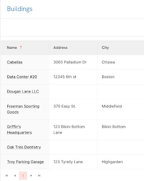This screenshot has width=144, height=181.
Task: Open Cabellas building link
Action: click(15, 62)
